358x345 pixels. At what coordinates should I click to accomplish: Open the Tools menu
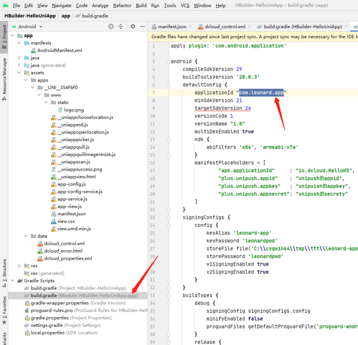tap(170, 5)
